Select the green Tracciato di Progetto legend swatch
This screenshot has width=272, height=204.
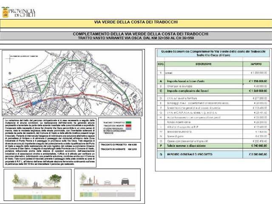128,123
